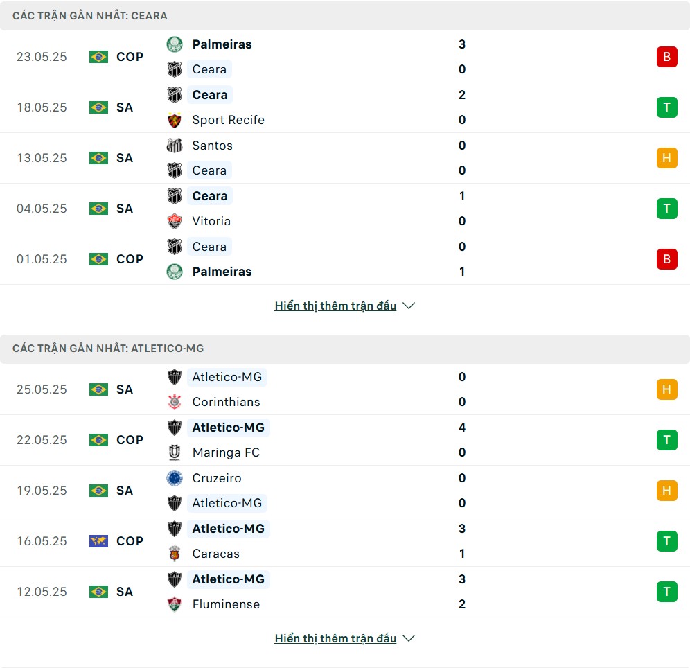The height and width of the screenshot is (668, 690).
Task: Click the Caracas club crest
Action: pos(175,554)
